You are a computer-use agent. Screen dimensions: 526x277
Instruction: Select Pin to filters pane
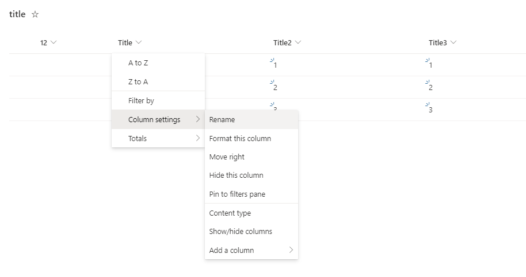[x=237, y=194]
